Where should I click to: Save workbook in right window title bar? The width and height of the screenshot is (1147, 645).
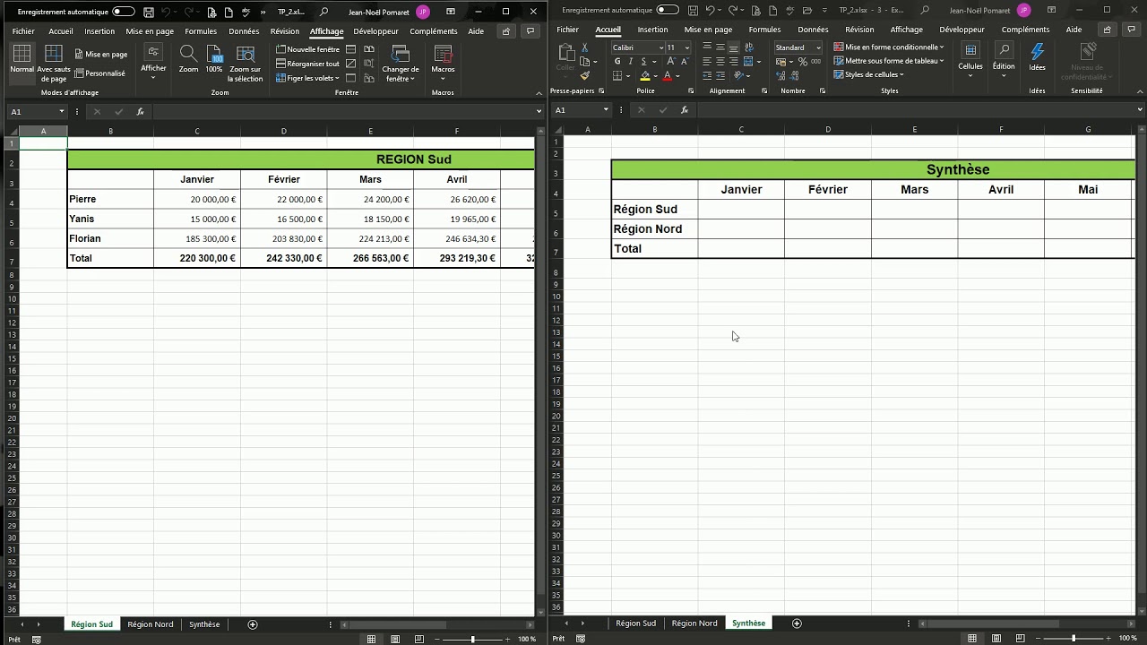click(x=694, y=10)
